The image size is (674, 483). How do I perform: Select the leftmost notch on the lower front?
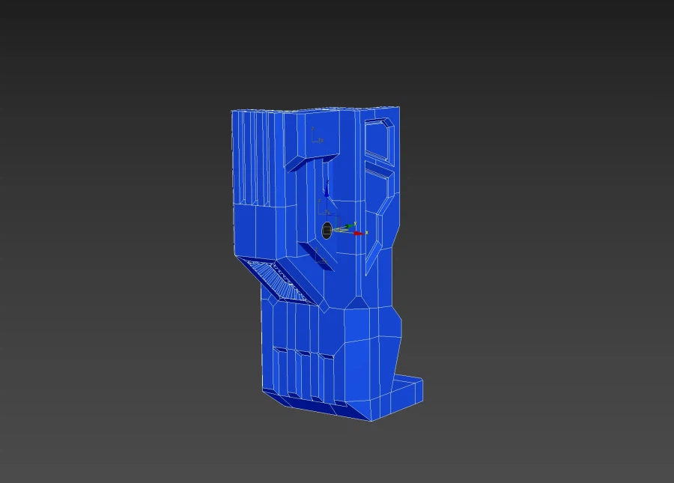pyautogui.click(x=280, y=350)
